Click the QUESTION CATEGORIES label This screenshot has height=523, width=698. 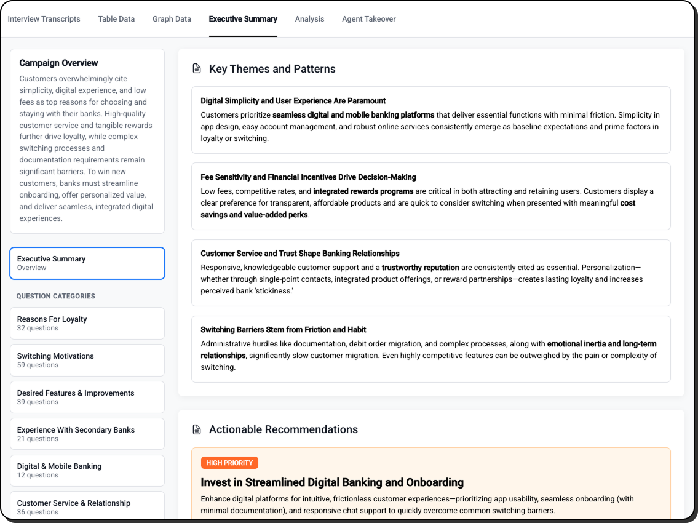(55, 296)
